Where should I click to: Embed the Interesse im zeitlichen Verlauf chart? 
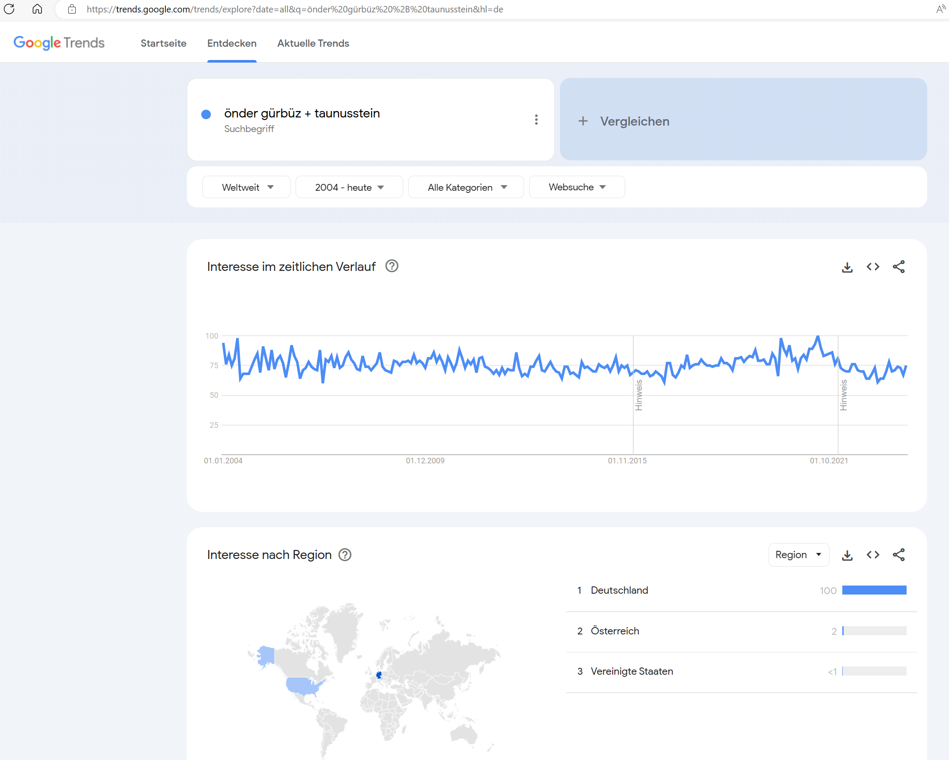click(x=873, y=267)
